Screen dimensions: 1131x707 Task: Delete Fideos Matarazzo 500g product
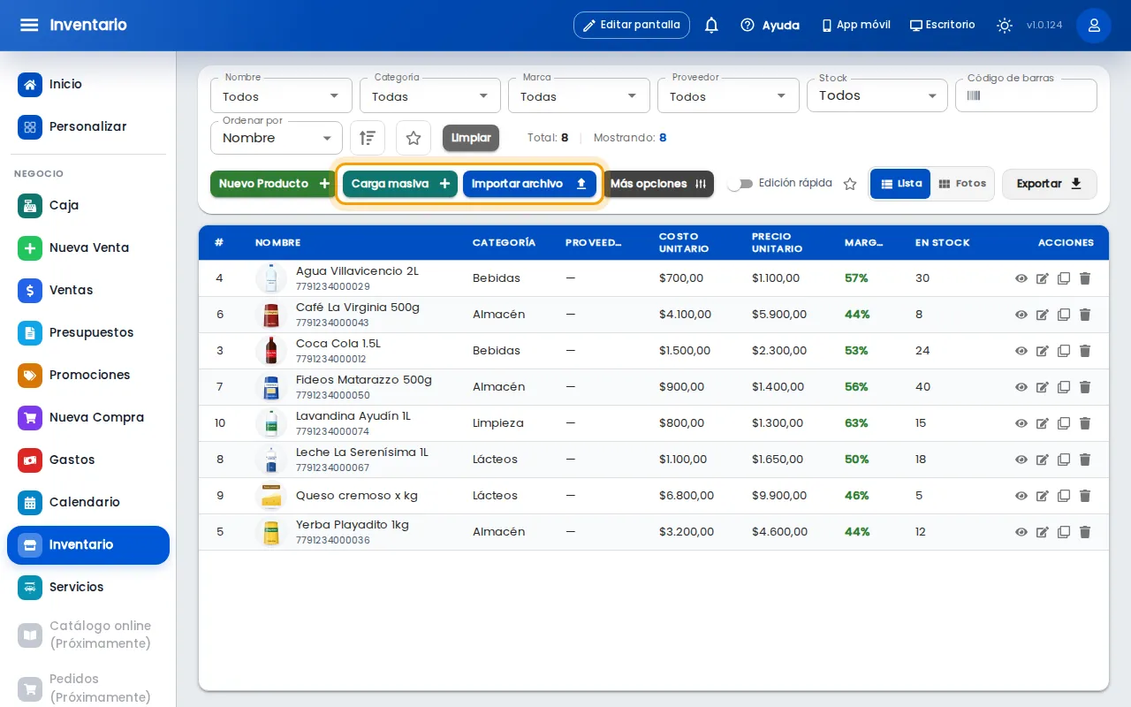coord(1085,387)
